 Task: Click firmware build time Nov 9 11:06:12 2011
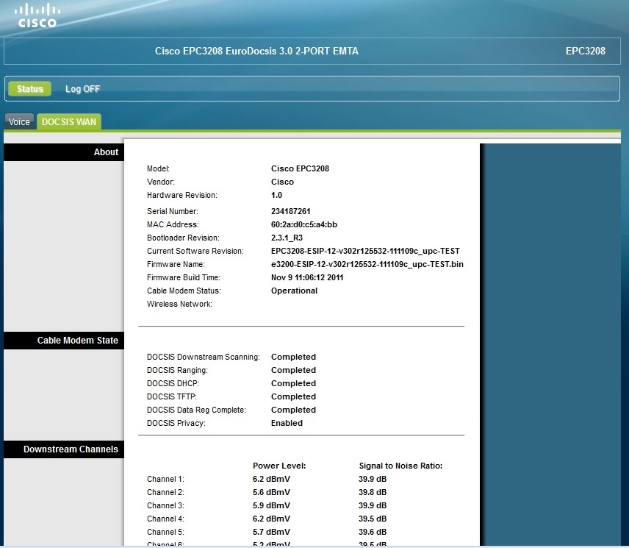(x=307, y=277)
